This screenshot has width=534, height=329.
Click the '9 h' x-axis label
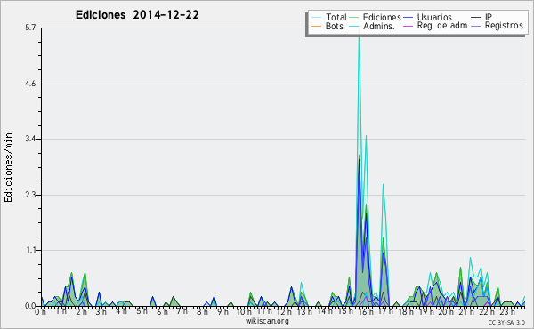(222, 312)
